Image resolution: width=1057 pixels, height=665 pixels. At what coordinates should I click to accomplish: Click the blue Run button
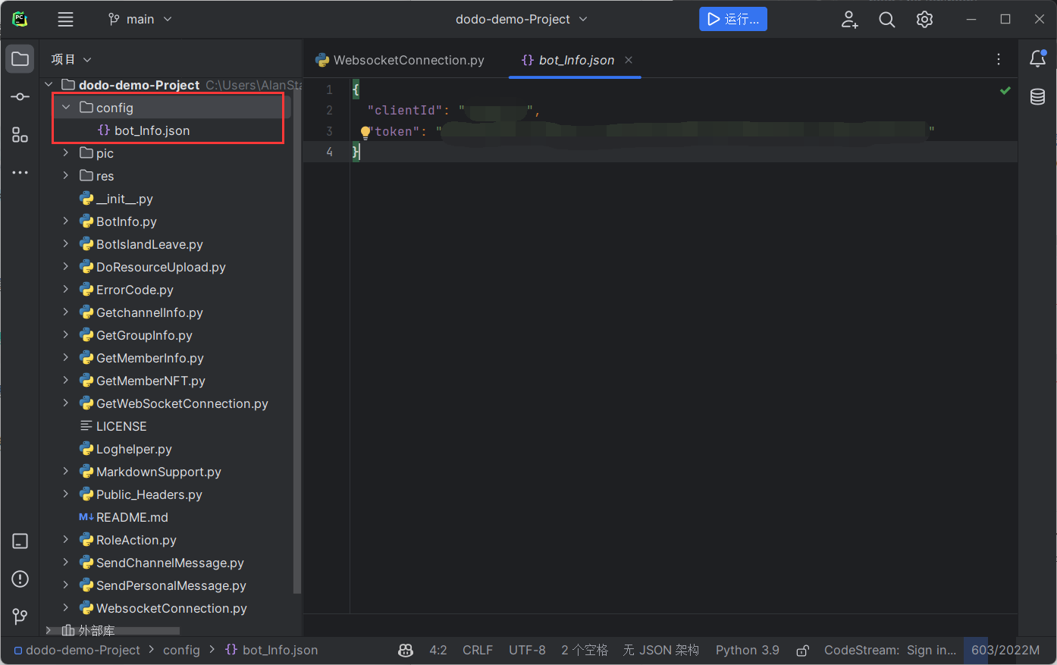coord(732,20)
